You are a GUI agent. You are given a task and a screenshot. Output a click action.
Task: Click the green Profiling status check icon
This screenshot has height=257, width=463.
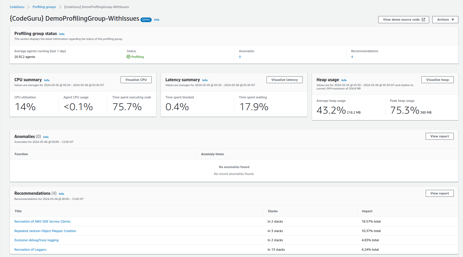click(x=128, y=57)
